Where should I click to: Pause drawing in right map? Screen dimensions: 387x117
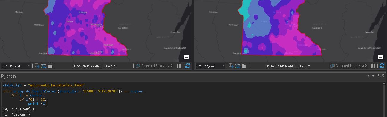(x=373, y=66)
